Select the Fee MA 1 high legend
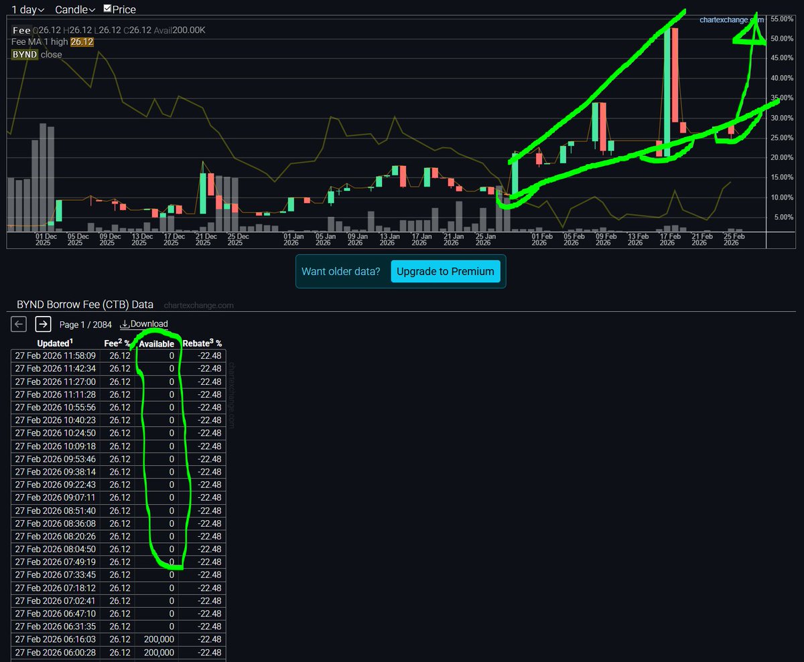This screenshot has width=804, height=662. pyautogui.click(x=52, y=42)
